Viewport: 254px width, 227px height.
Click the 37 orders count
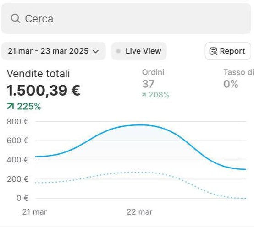tap(148, 84)
